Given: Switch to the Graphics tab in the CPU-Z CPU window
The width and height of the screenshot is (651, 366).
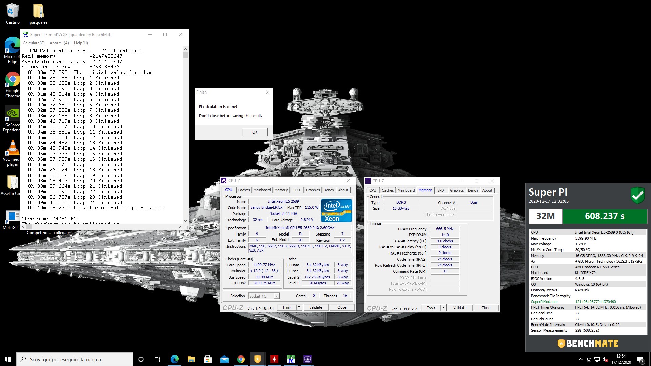Looking at the screenshot, I should click(313, 190).
